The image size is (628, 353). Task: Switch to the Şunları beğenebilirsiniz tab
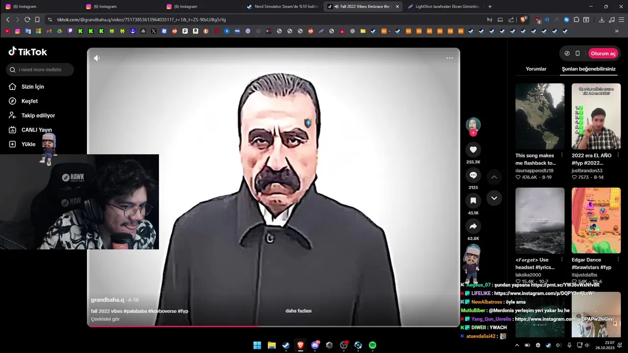tap(588, 69)
